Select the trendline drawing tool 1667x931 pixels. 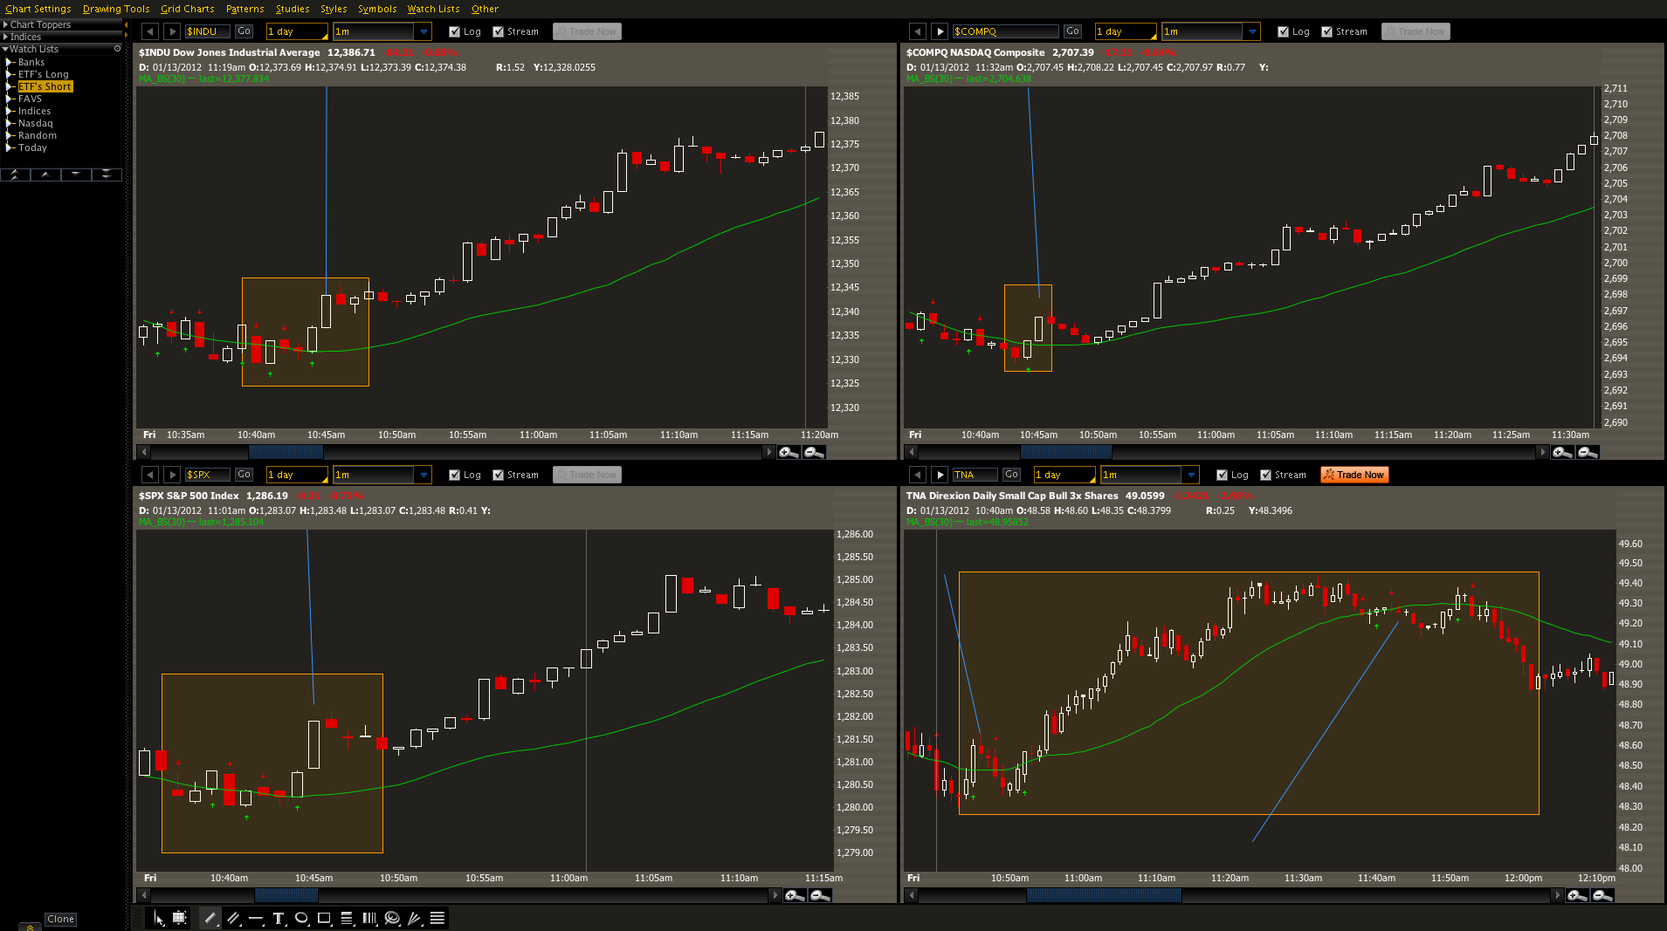(x=210, y=918)
